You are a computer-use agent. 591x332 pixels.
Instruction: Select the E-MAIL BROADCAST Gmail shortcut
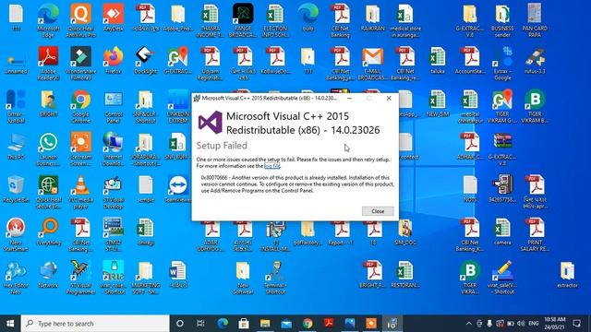372,64
